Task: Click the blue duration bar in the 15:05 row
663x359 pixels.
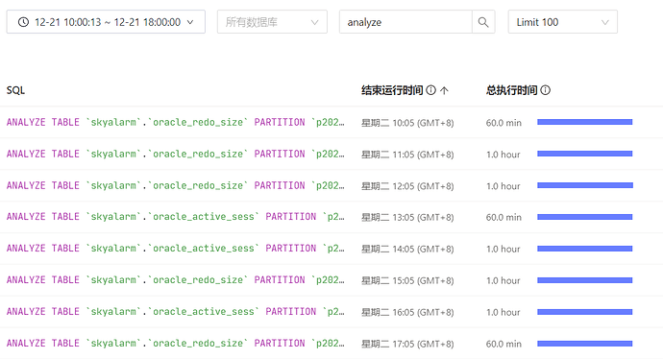Action: pyautogui.click(x=585, y=280)
